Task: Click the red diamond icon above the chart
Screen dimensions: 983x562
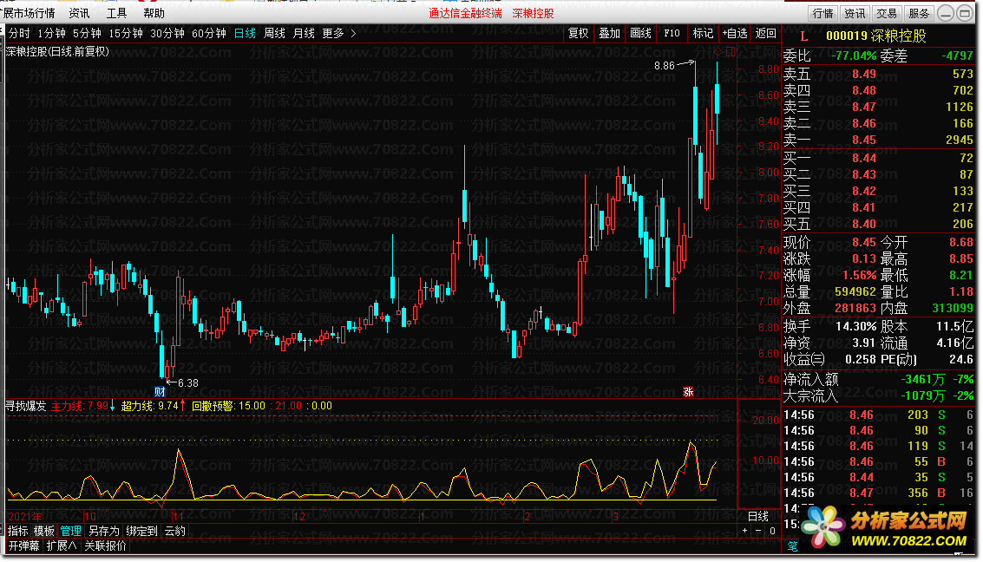Action: click(x=719, y=52)
